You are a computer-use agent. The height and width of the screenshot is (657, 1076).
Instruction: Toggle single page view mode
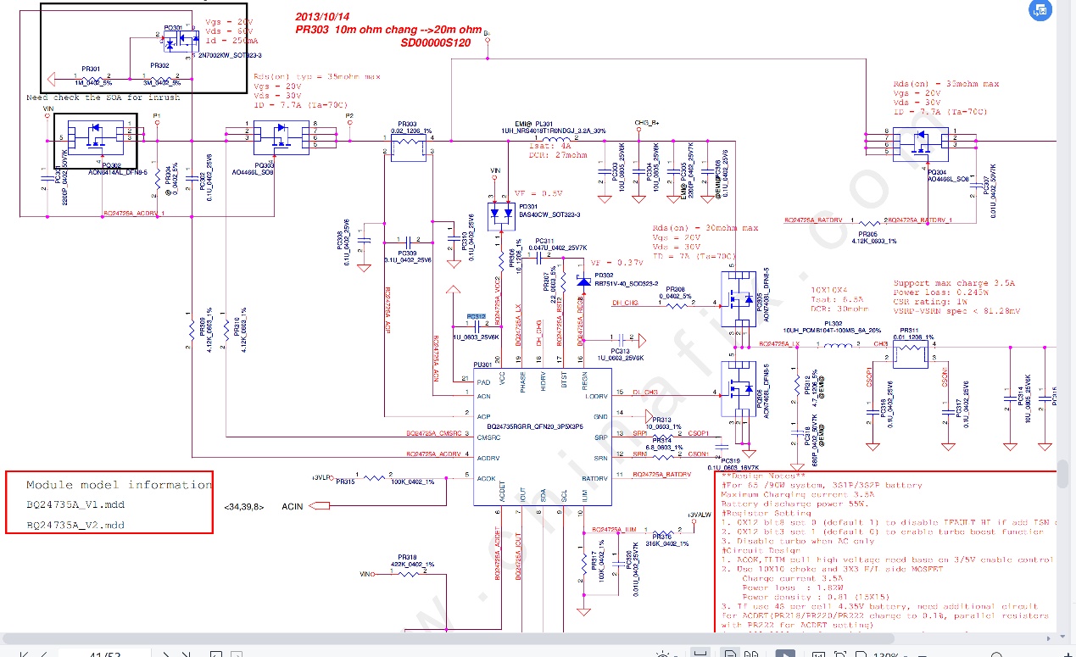coord(730,655)
